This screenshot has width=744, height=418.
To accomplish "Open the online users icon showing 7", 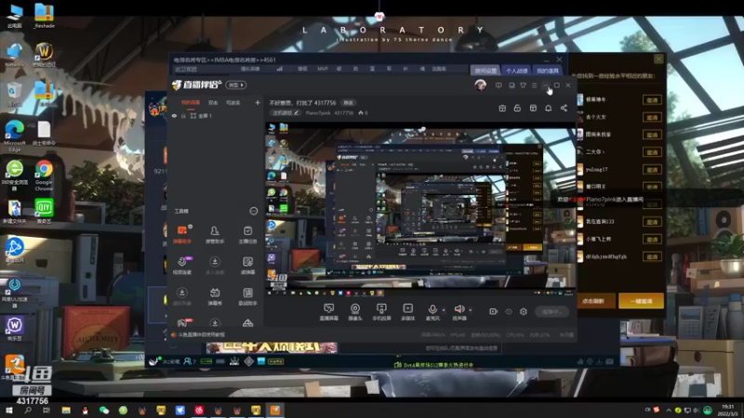I will click(x=190, y=361).
